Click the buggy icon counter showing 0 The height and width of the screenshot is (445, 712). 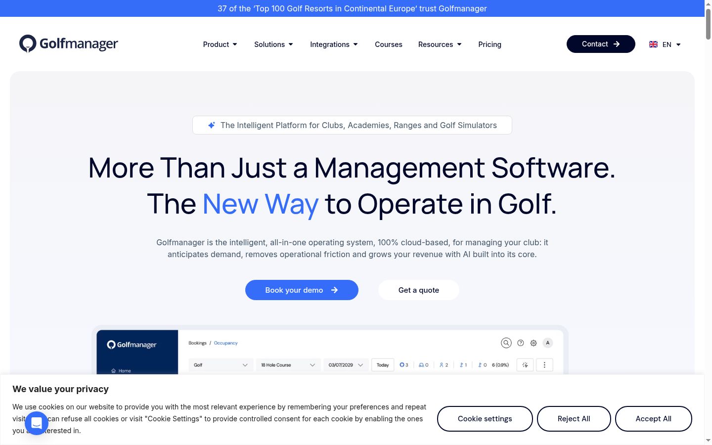(x=424, y=365)
